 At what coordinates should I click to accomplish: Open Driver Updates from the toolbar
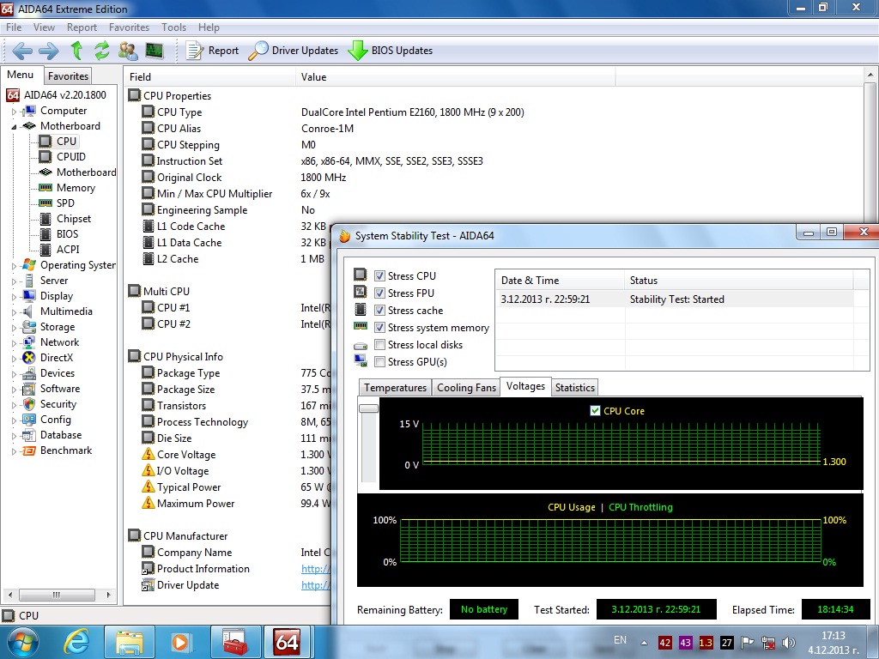click(294, 51)
